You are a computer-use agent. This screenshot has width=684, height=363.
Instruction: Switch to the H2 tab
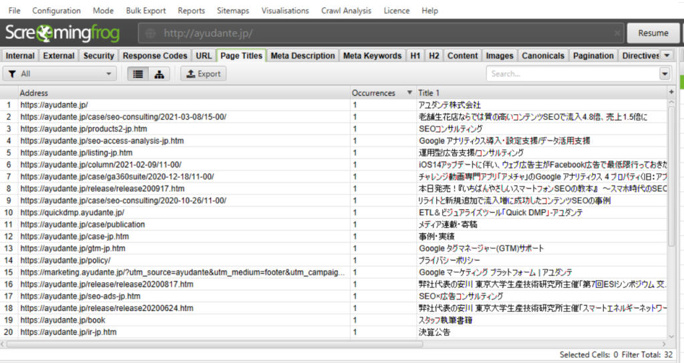[x=434, y=55]
